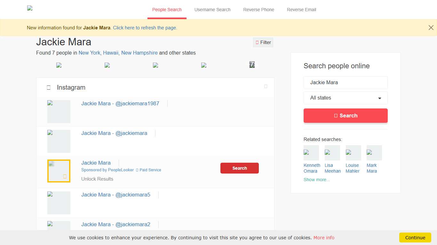Switch to the Username Search tab

pyautogui.click(x=212, y=10)
